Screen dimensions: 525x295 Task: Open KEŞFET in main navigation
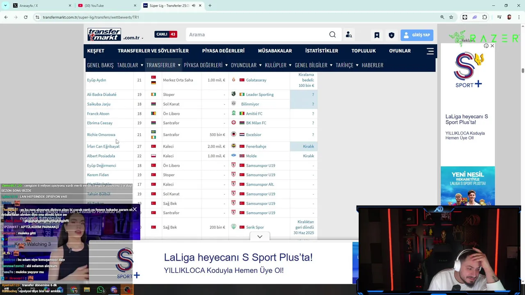[x=96, y=51]
